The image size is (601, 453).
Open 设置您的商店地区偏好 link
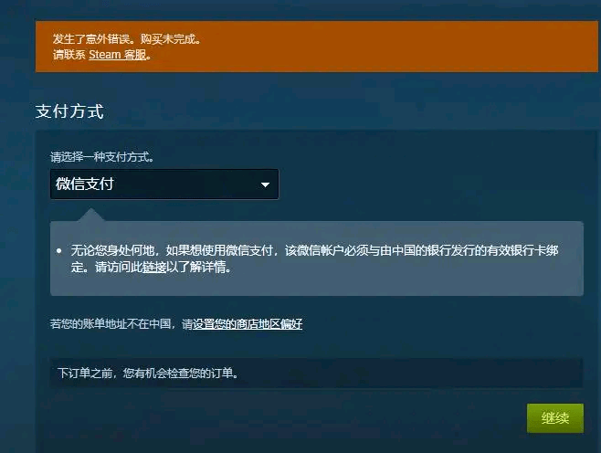248,324
